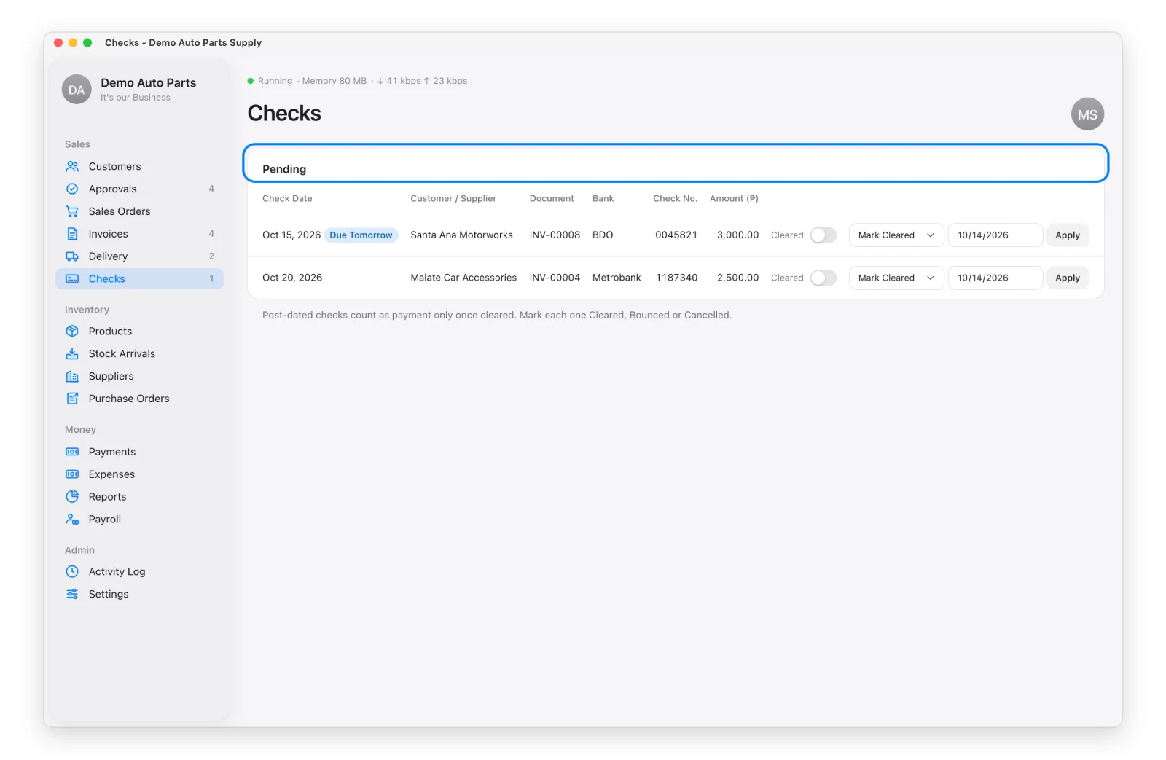
Task: Click the Reports pie chart icon
Action: [72, 497]
